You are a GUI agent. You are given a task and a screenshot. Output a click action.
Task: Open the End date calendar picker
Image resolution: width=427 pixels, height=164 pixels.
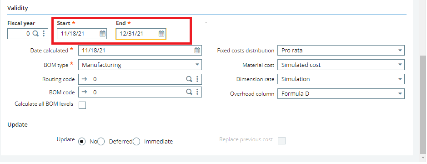tap(161, 34)
